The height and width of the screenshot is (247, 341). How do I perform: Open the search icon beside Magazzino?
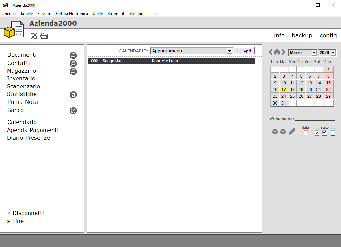tap(73, 71)
